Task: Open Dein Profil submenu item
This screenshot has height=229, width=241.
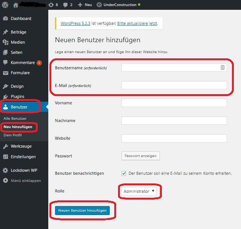Action: [12, 135]
